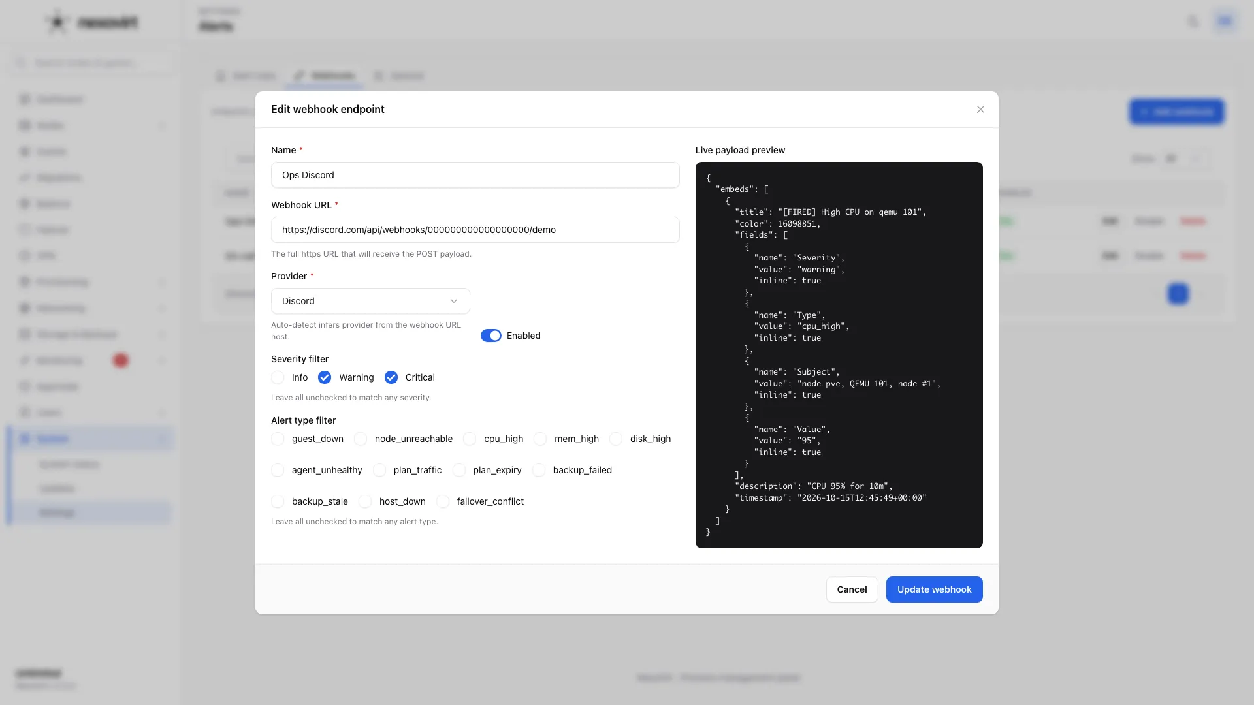
Task: Click the Name input field
Action: tap(475, 175)
